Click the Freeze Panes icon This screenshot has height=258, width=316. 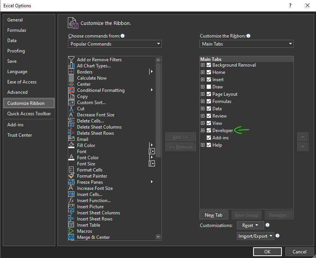click(x=71, y=182)
